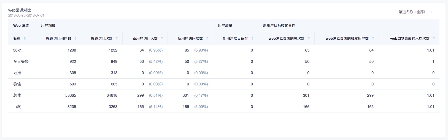
Task: Sort by web浏览页面的触发用户数 arrows
Action: (373, 39)
